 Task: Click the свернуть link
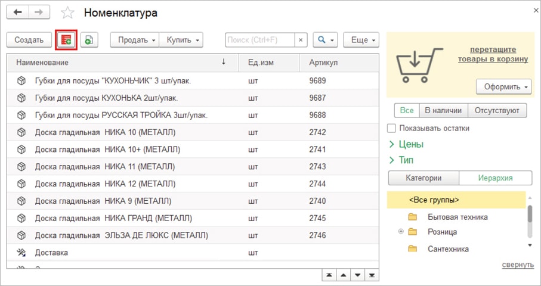(517, 265)
